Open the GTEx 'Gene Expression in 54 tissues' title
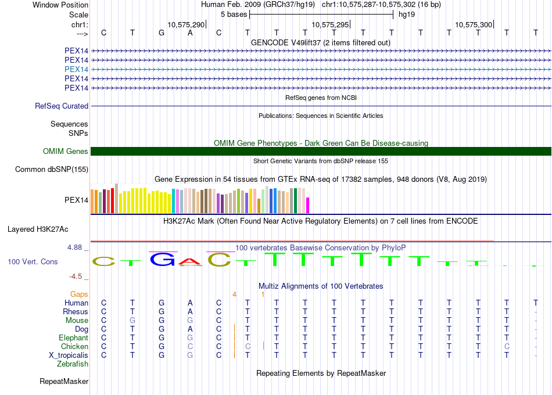The image size is (552, 395). (x=321, y=179)
